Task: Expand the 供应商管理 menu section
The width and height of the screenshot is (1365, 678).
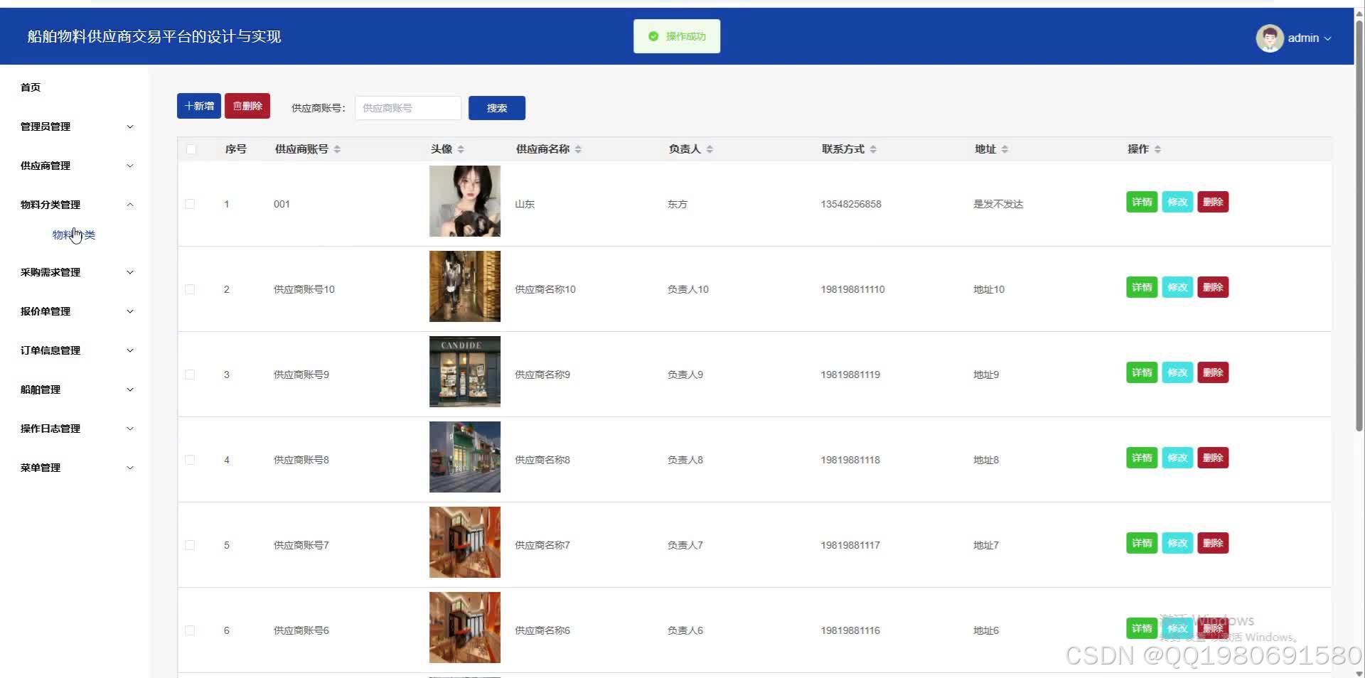Action: click(x=75, y=166)
